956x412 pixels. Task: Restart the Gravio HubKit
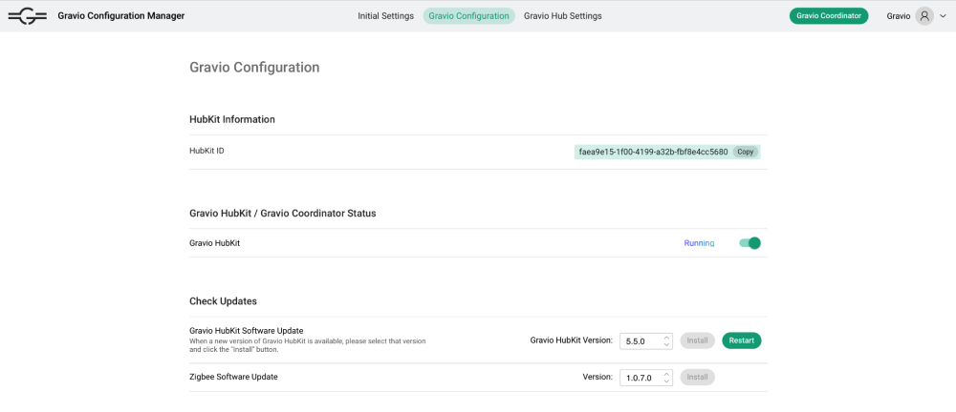[741, 340]
